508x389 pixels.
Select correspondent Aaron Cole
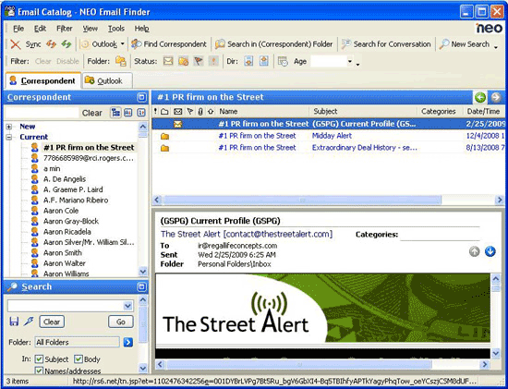pyautogui.click(x=61, y=211)
